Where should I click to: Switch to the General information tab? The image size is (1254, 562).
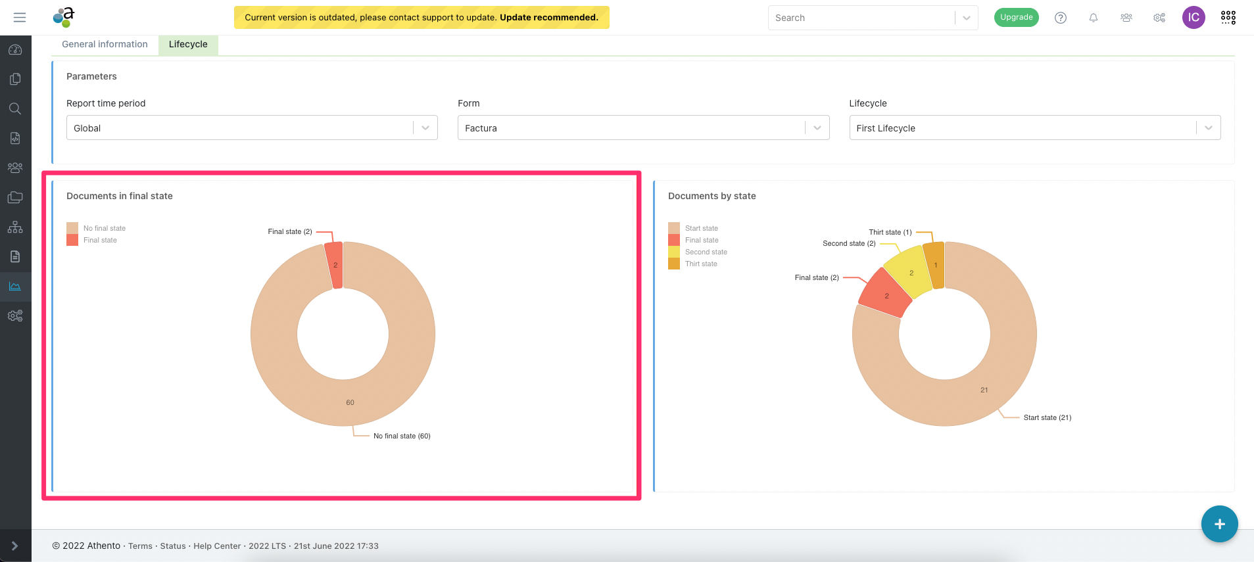pyautogui.click(x=105, y=44)
